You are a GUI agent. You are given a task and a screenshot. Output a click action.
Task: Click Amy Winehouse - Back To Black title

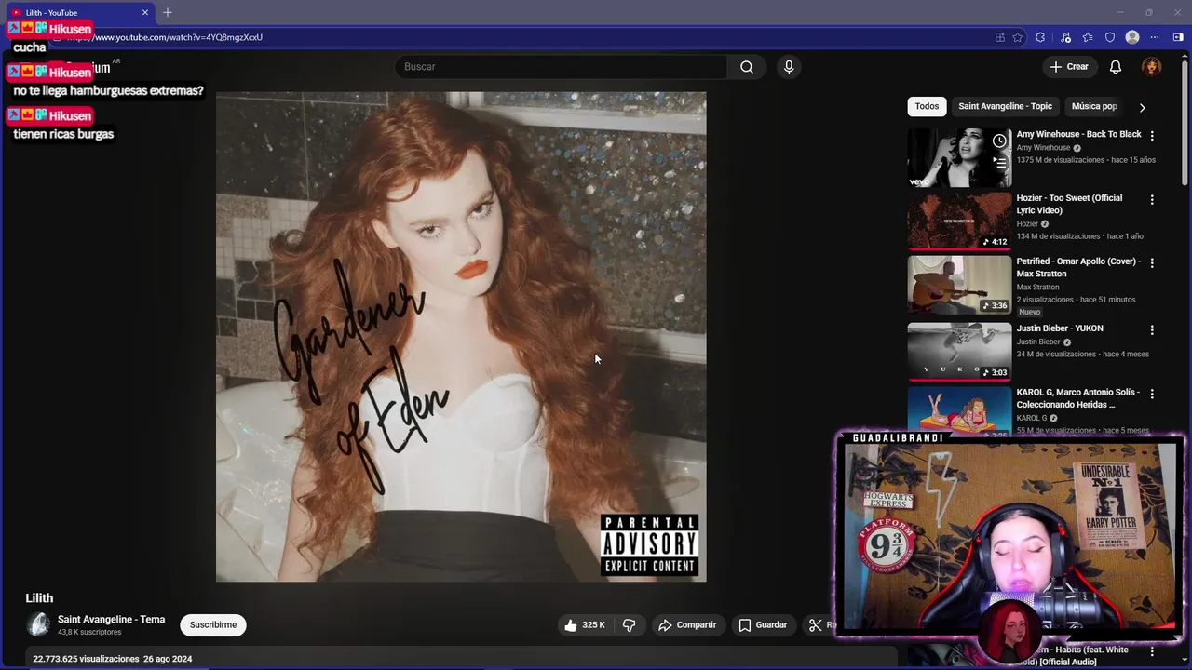point(1078,134)
